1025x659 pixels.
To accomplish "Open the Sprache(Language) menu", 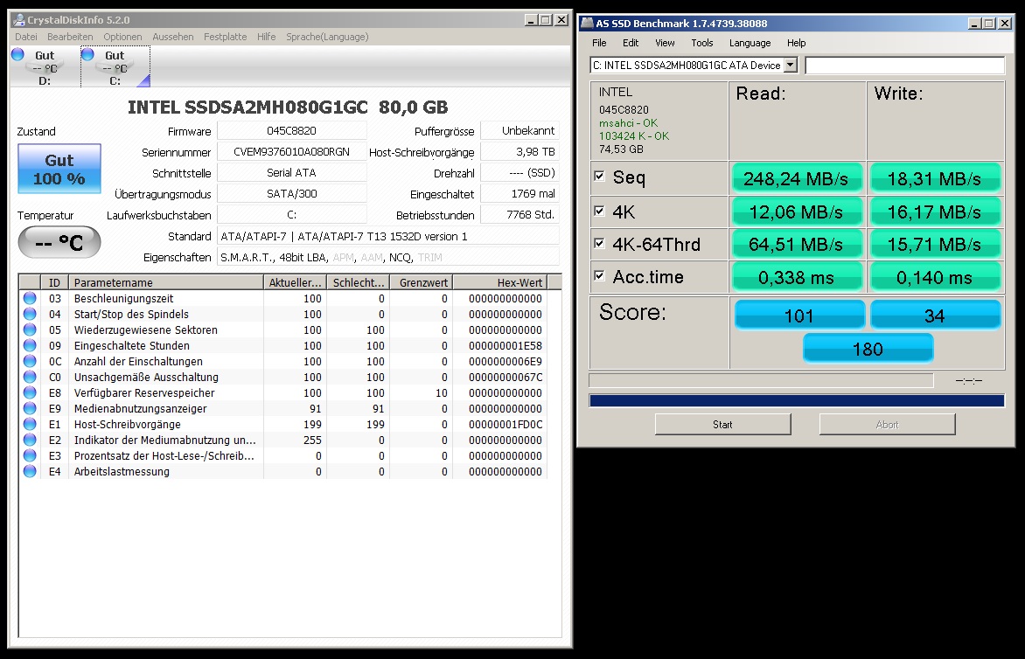I will pos(327,37).
